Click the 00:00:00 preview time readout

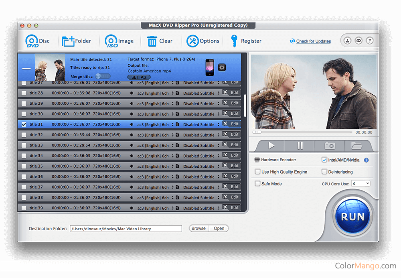pos(364,132)
